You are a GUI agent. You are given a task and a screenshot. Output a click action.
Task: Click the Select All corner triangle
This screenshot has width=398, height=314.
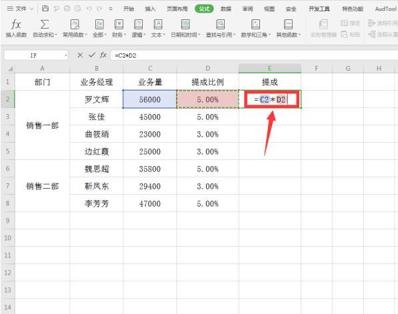point(11,69)
